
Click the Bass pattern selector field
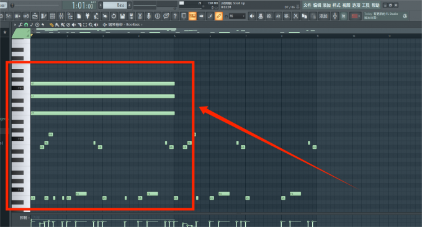115,5
